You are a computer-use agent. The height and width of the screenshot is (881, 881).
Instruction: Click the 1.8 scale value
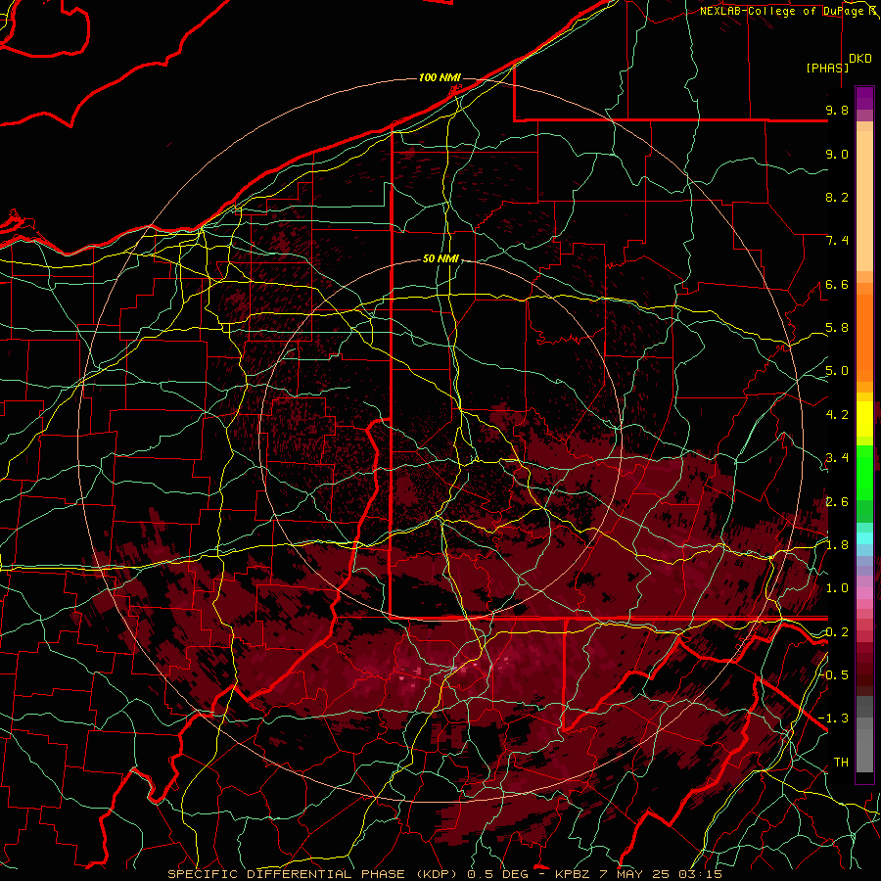837,545
